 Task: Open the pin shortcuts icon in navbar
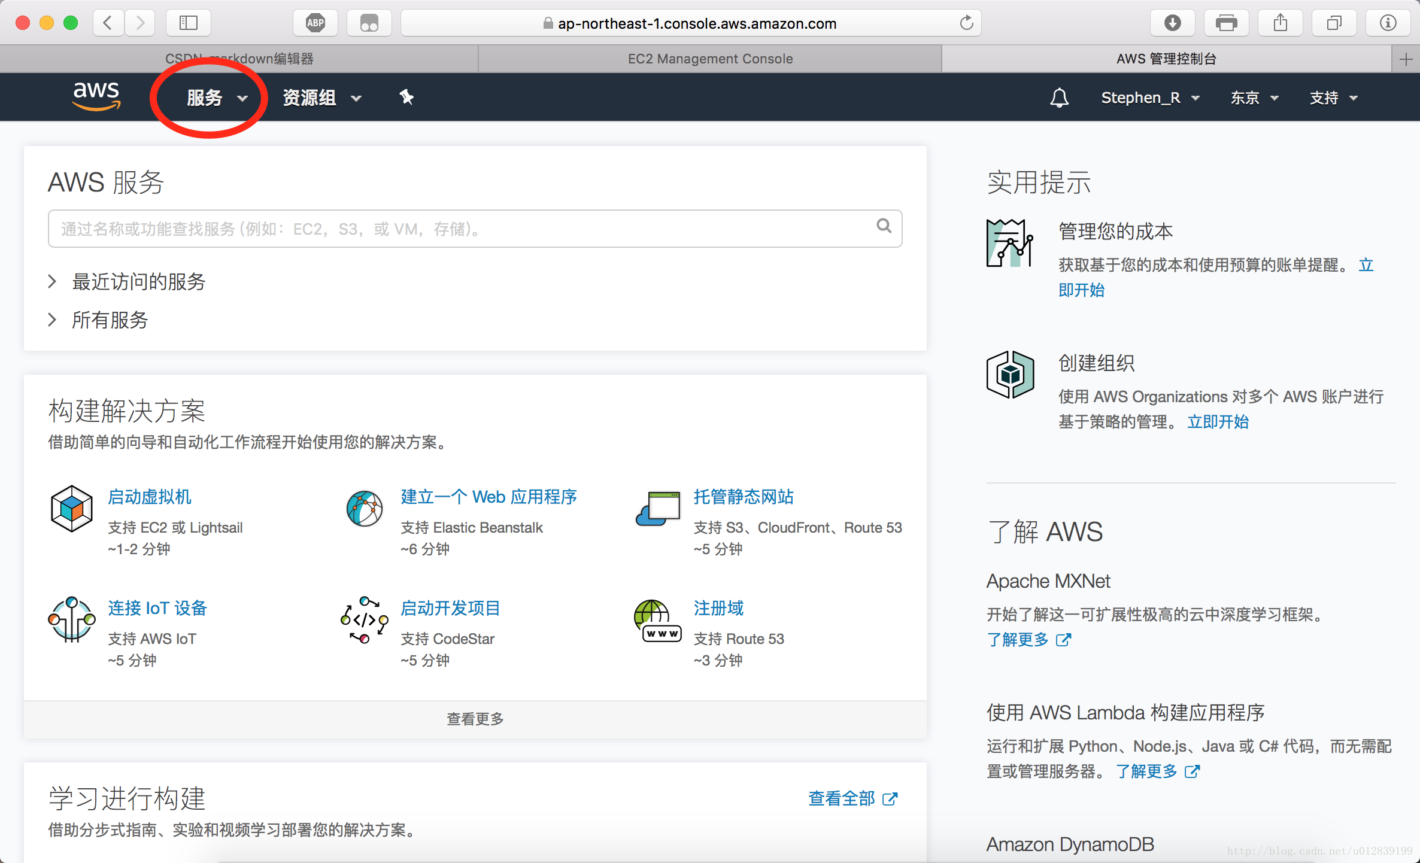point(406,97)
